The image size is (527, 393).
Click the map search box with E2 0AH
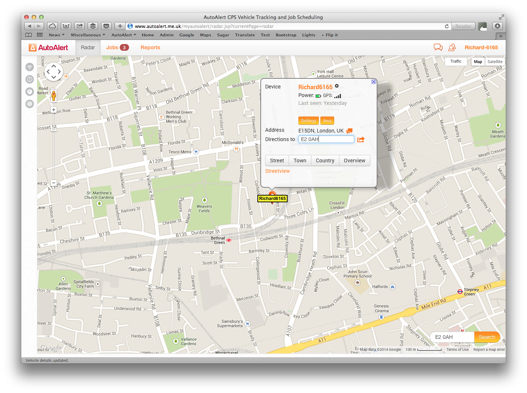click(x=452, y=337)
